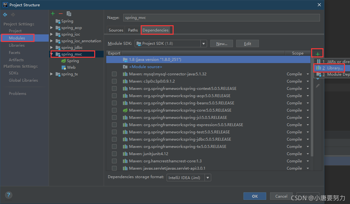Click the Module source folder icon

pyautogui.click(x=125, y=67)
